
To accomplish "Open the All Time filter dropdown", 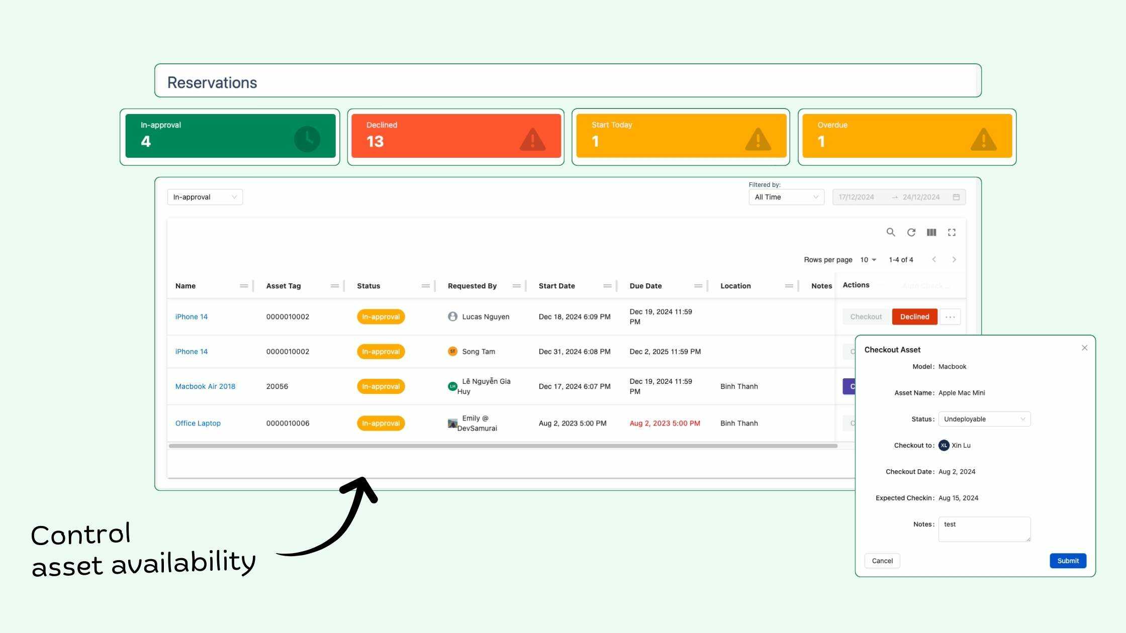I will click(786, 197).
